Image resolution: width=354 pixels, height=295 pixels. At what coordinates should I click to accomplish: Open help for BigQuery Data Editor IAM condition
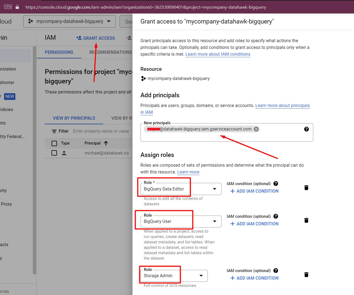click(276, 184)
